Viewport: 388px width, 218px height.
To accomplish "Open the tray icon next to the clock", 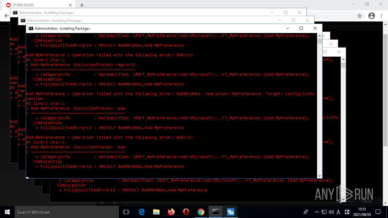I will pos(347,212).
